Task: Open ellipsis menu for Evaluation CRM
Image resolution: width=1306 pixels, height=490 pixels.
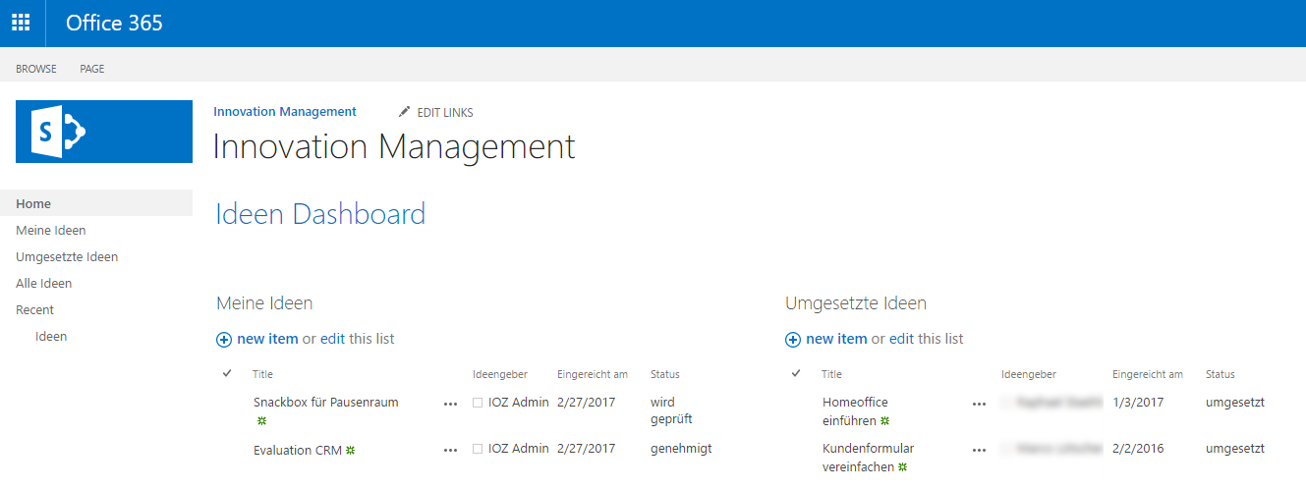Action: click(x=450, y=450)
